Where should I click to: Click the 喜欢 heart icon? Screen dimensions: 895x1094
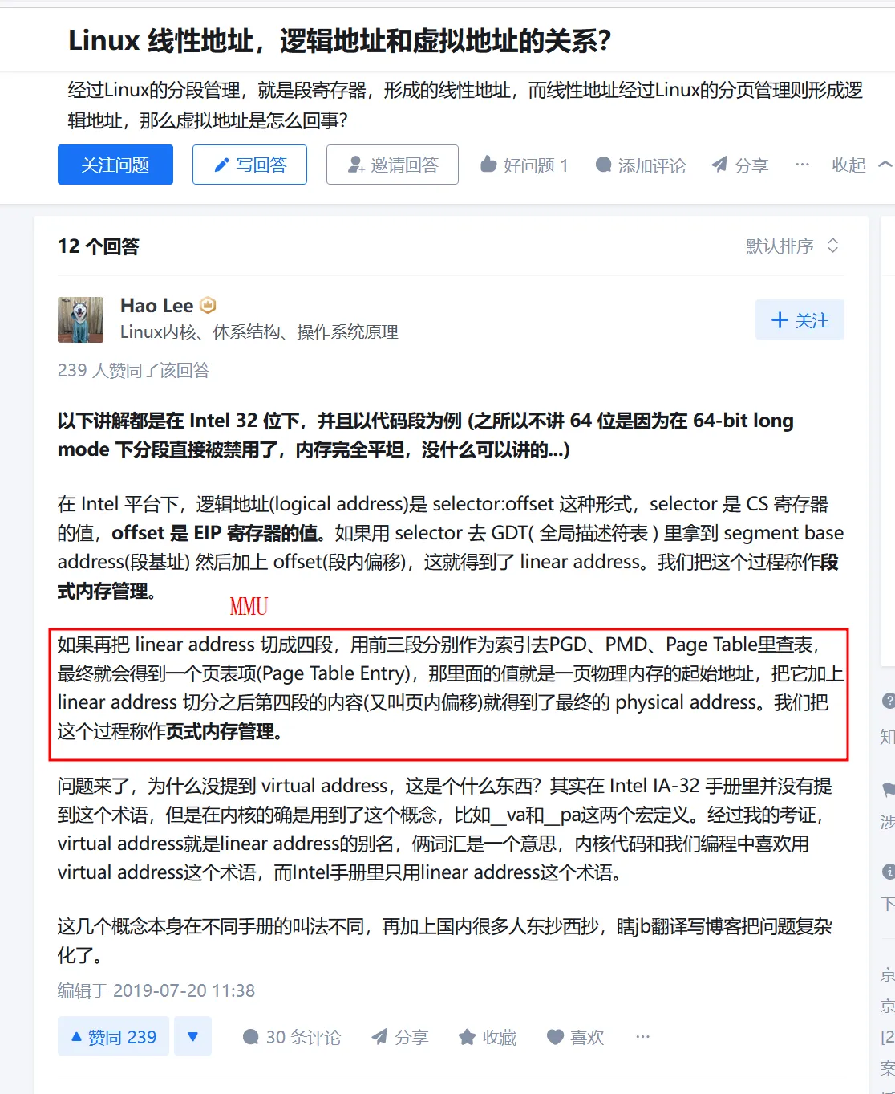(555, 1037)
